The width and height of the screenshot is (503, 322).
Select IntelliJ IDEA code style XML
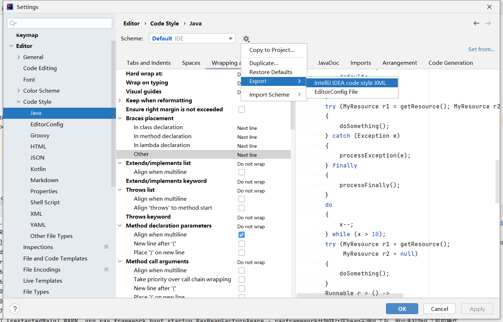352,83
